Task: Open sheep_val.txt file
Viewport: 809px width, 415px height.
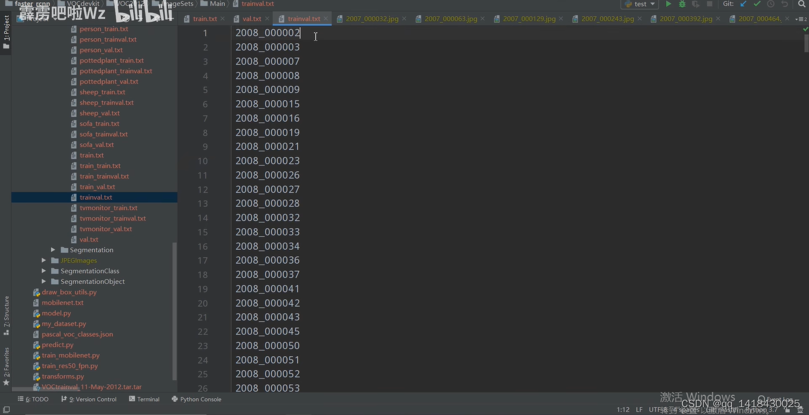Action: [99, 113]
